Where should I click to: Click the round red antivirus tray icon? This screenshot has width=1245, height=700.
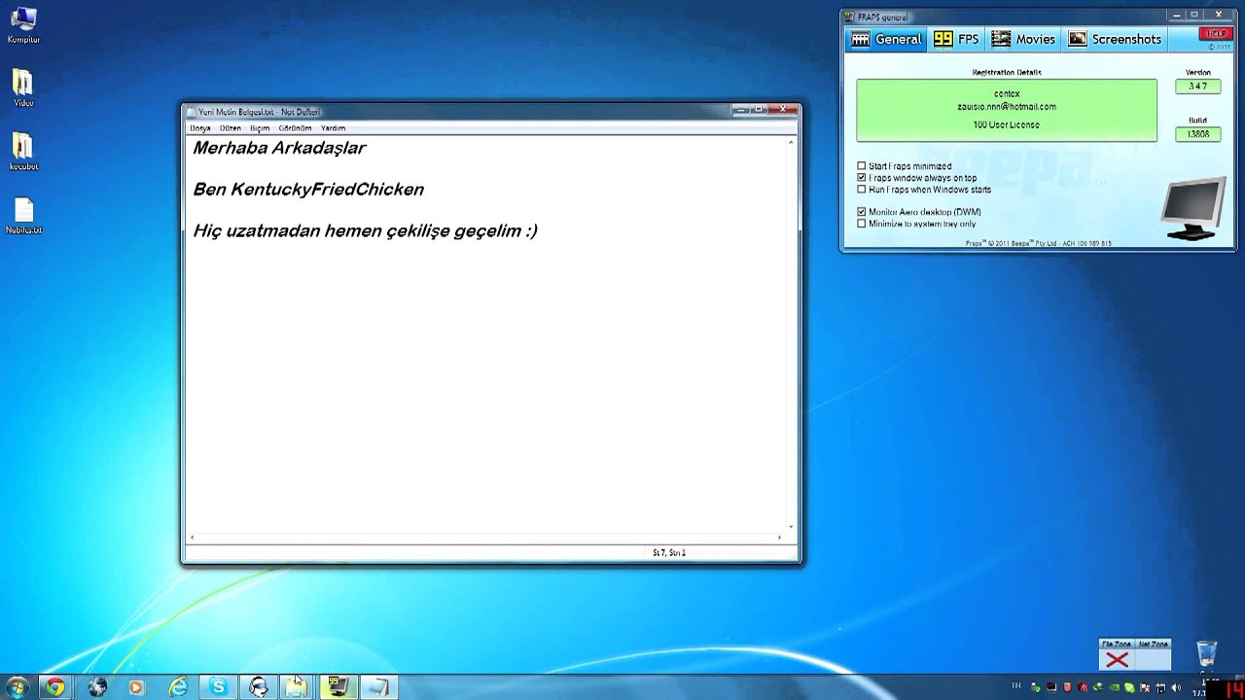coord(1083,686)
